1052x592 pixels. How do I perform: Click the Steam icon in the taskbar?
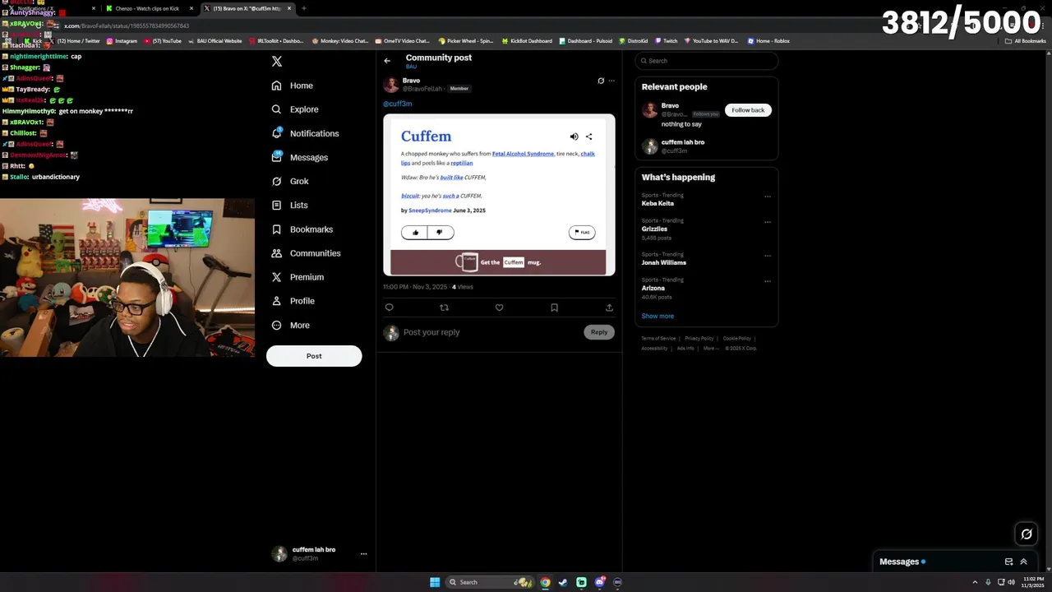coord(563,582)
